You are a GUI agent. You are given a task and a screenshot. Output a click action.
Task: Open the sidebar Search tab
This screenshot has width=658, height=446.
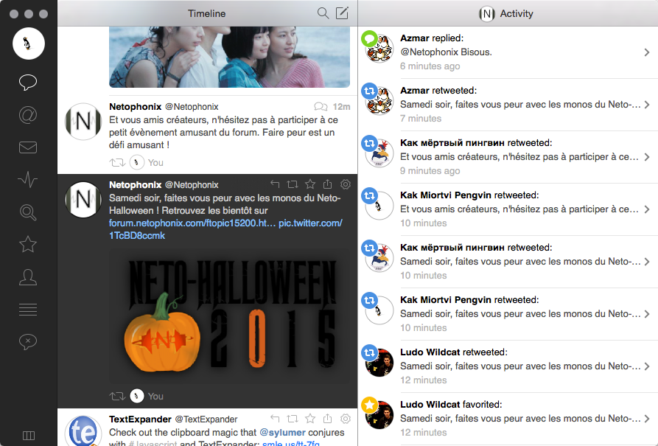point(28,212)
